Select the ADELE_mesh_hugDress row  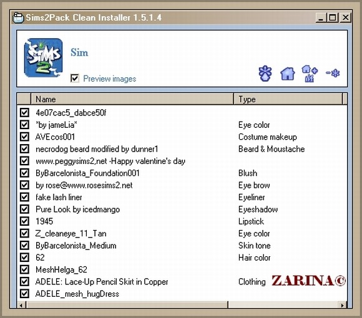click(x=77, y=294)
